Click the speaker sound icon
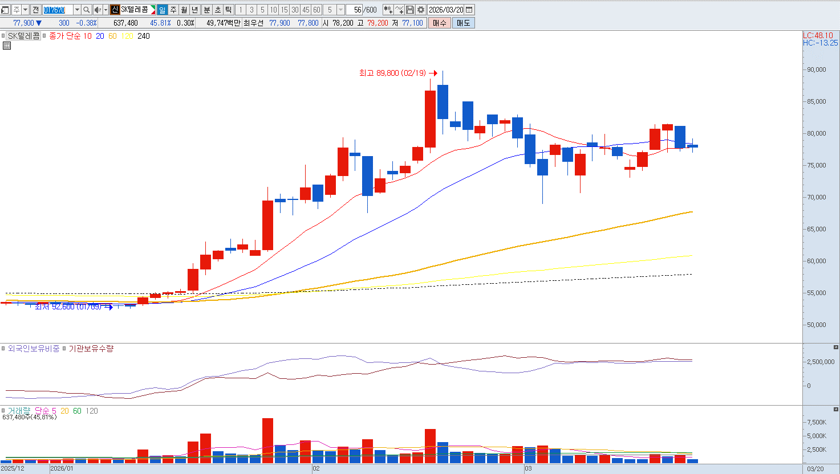The image size is (840, 474). click(98, 10)
